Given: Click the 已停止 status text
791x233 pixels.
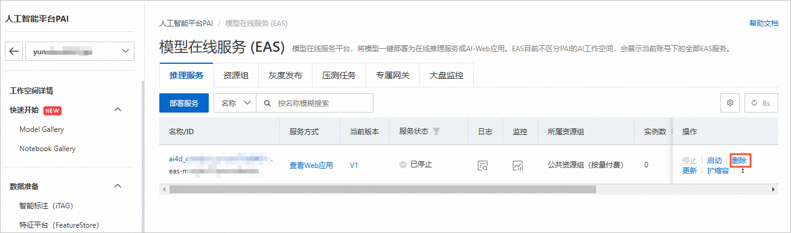Looking at the screenshot, I should 421,164.
